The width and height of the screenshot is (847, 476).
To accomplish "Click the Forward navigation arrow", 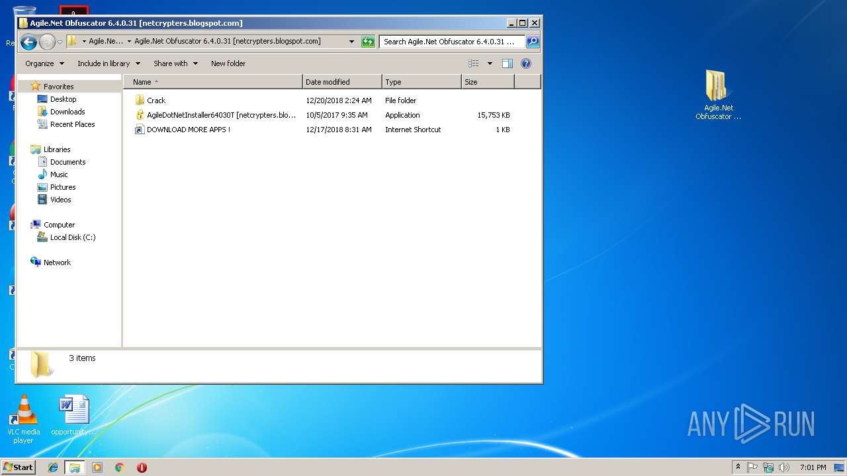I will 47,42.
